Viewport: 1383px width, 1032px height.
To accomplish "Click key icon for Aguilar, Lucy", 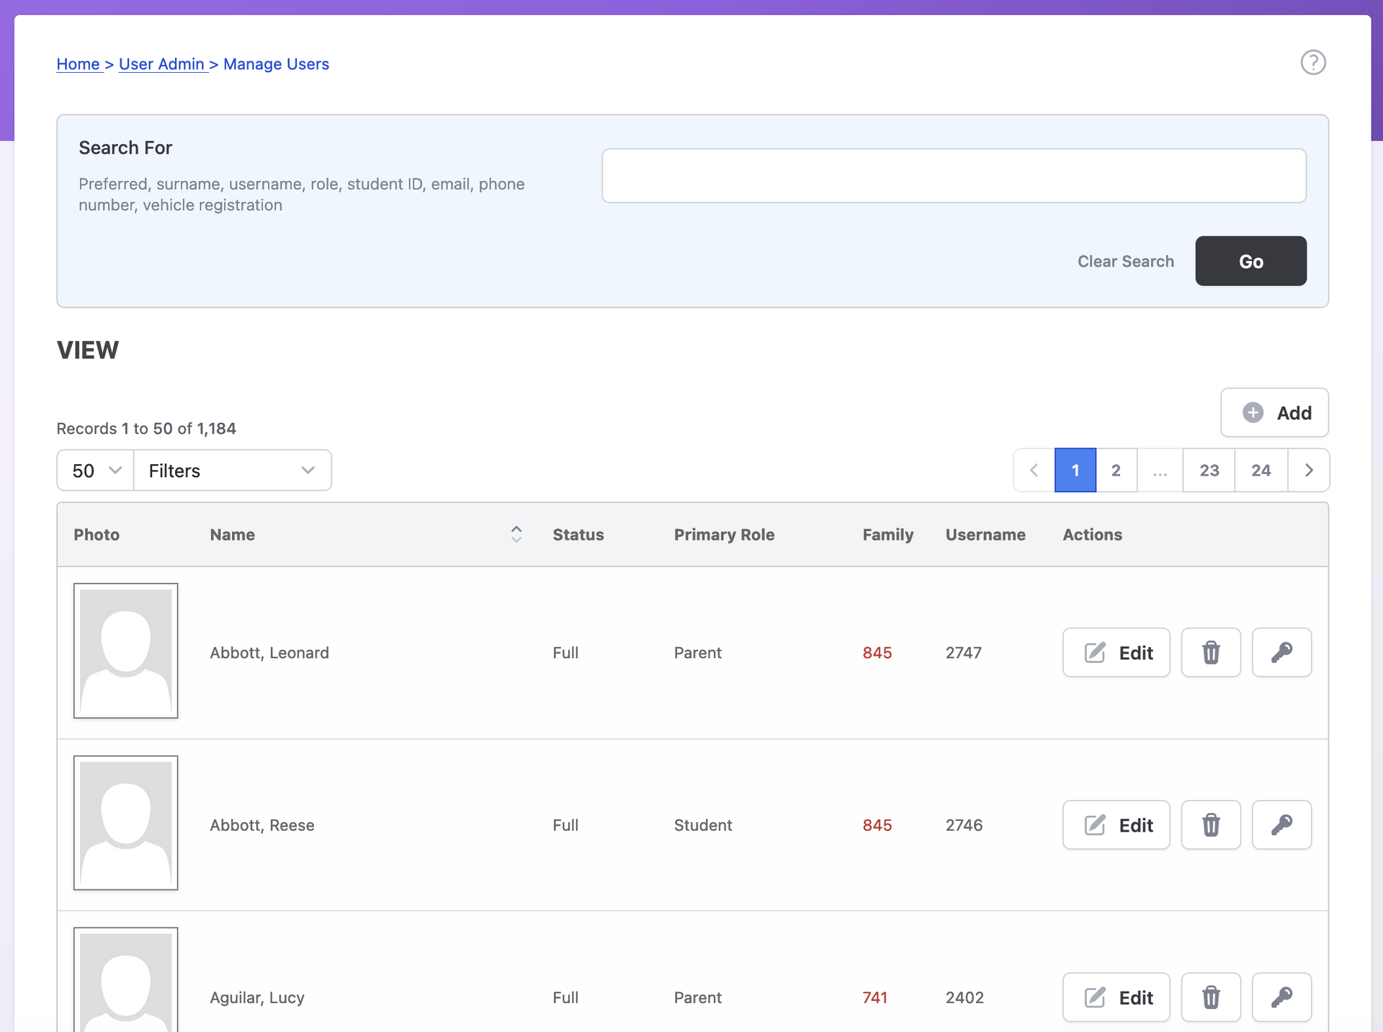I will tap(1281, 997).
